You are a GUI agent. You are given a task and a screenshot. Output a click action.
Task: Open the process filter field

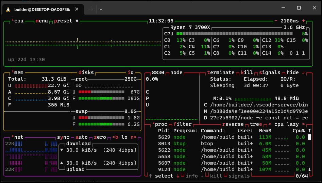pyautogui.click(x=183, y=124)
